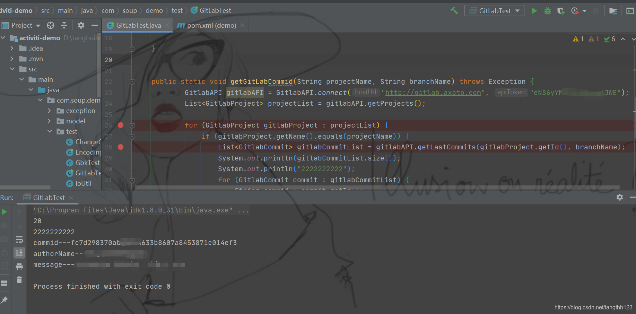Toggle soft-wrap in the Run console

19,239
